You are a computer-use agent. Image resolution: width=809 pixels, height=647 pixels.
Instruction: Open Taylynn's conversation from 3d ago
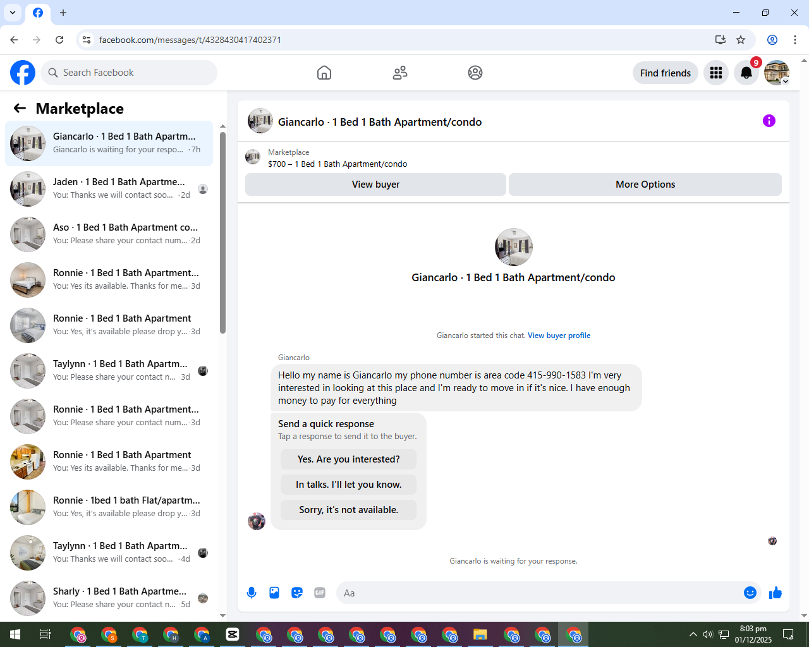[x=109, y=371]
